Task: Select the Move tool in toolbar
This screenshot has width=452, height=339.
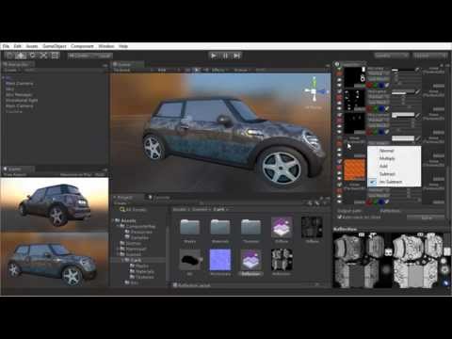Action: point(21,56)
